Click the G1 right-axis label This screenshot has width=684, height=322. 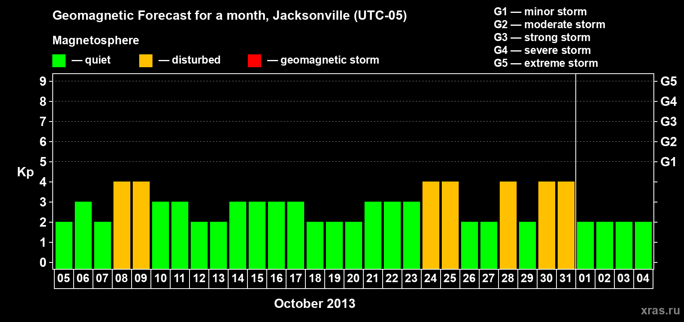tap(669, 162)
